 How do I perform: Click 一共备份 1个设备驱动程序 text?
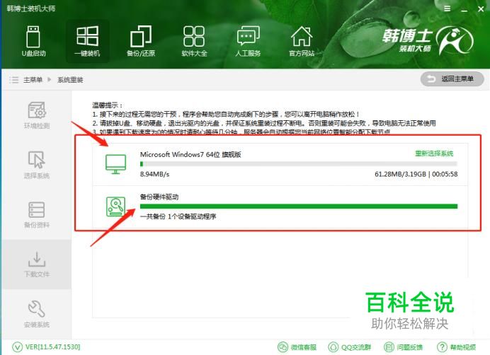[178, 216]
